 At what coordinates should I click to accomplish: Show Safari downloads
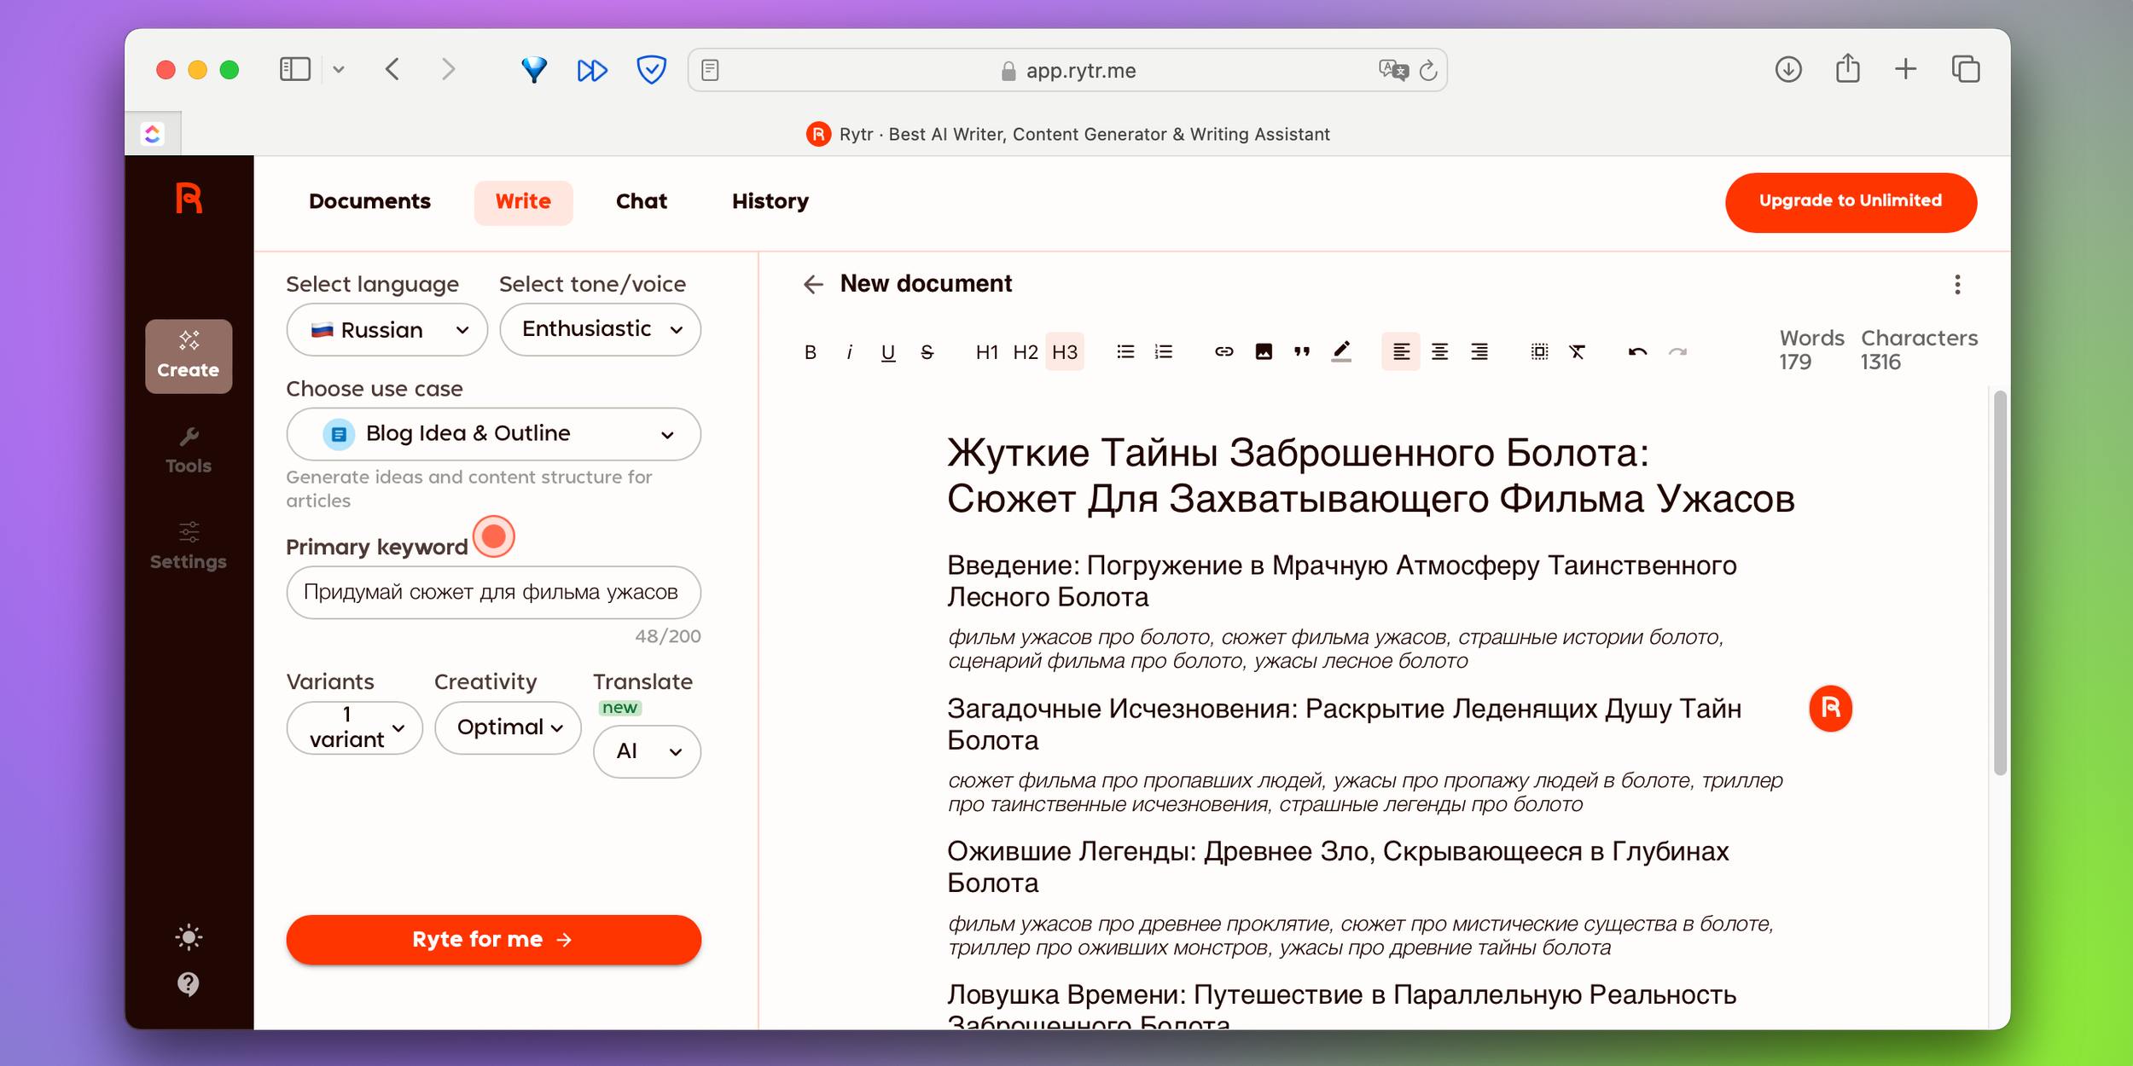click(x=1788, y=70)
